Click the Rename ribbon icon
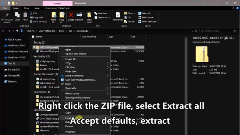240x135 pixels. (79, 15)
